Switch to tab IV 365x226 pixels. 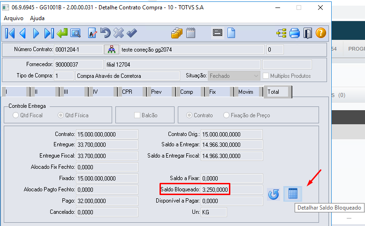103,92
